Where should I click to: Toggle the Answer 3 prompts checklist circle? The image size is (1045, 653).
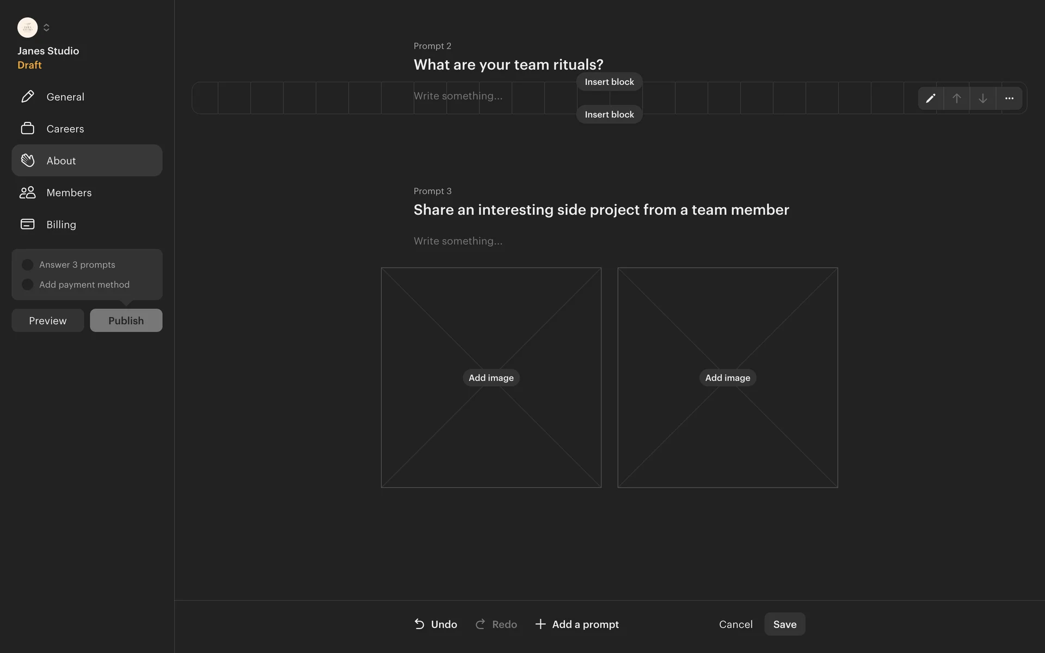tap(27, 265)
